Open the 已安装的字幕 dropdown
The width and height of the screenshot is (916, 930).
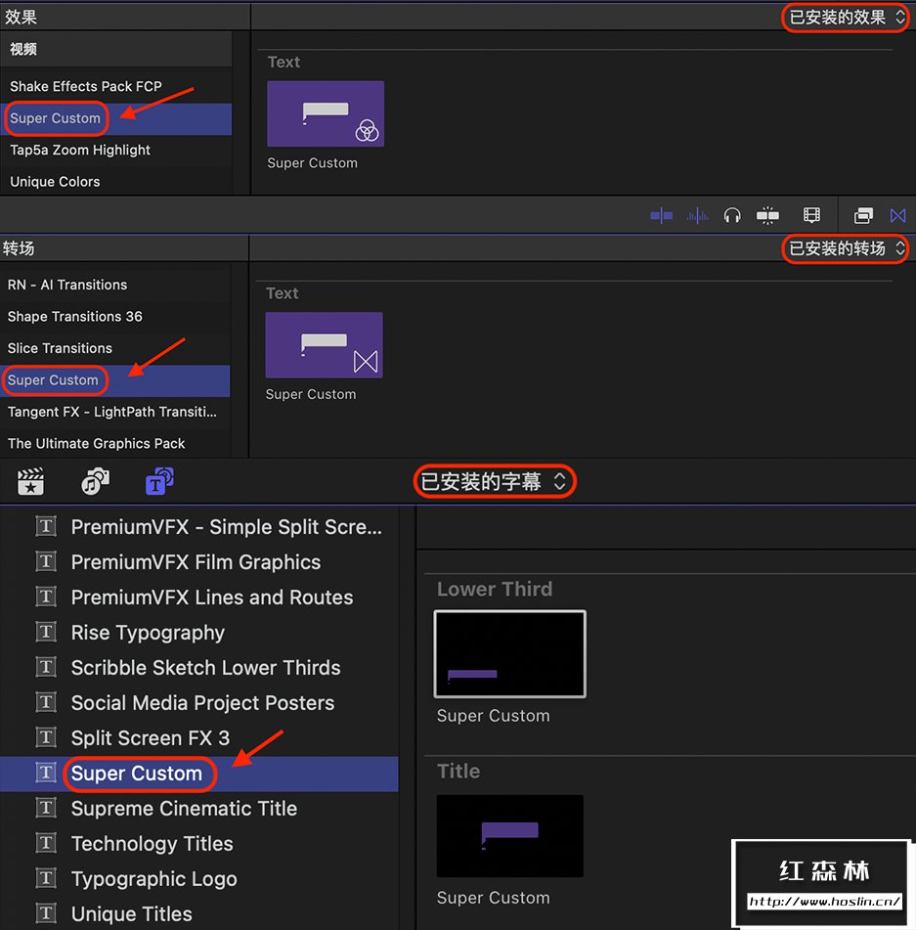[495, 481]
